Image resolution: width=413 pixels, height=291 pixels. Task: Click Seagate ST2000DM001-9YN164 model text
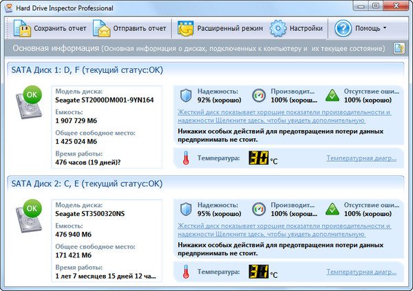(105, 100)
